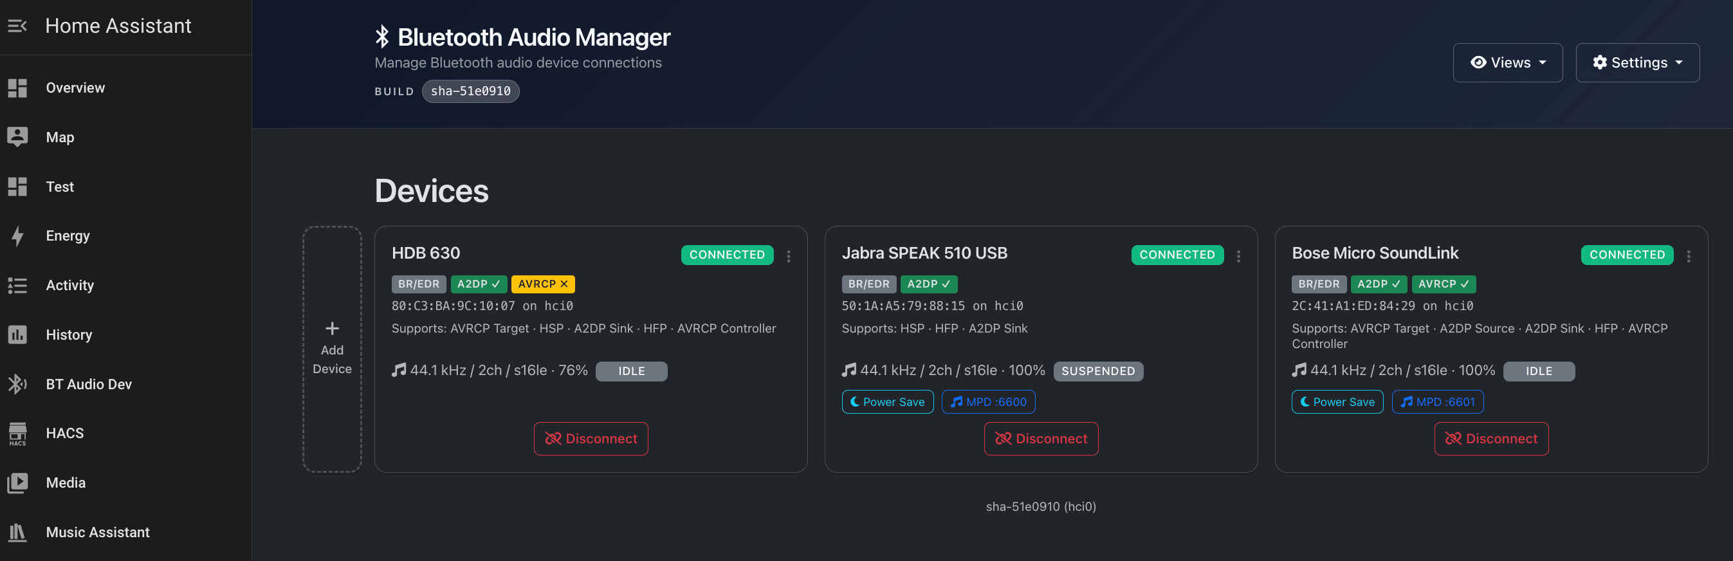The height and width of the screenshot is (561, 1733).
Task: Click the History chart icon
Action: pos(17,335)
